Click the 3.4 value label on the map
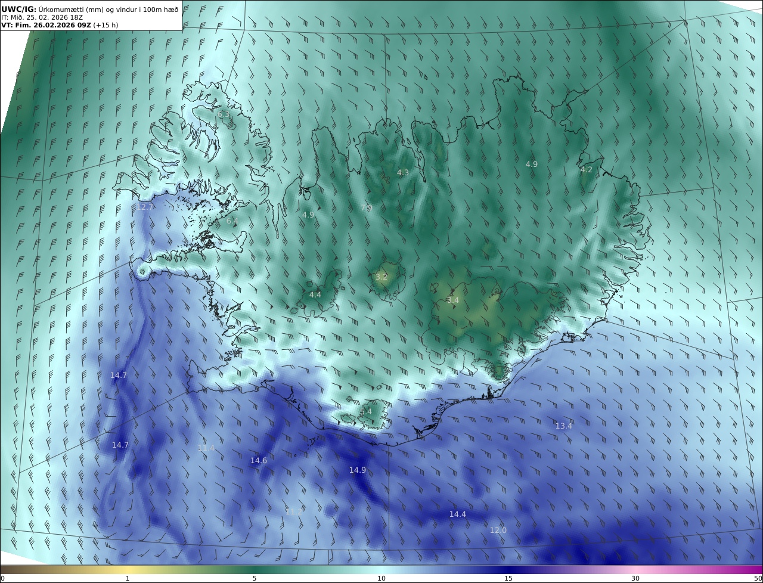This screenshot has width=763, height=583. tap(453, 300)
